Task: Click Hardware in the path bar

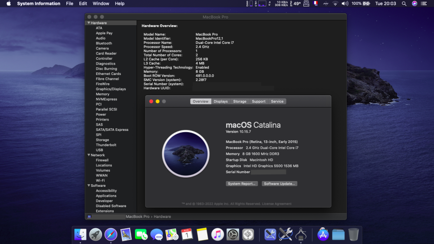Action: (162, 217)
